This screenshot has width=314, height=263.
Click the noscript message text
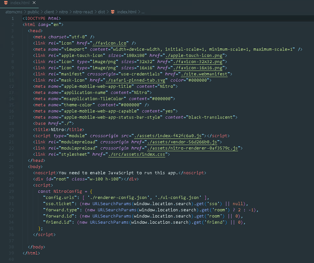(x=118, y=173)
